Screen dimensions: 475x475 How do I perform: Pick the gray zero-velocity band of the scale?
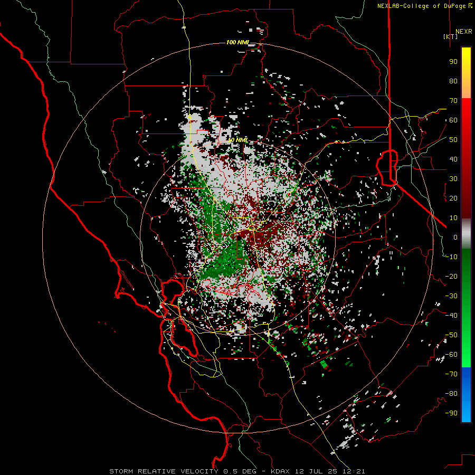(466, 234)
